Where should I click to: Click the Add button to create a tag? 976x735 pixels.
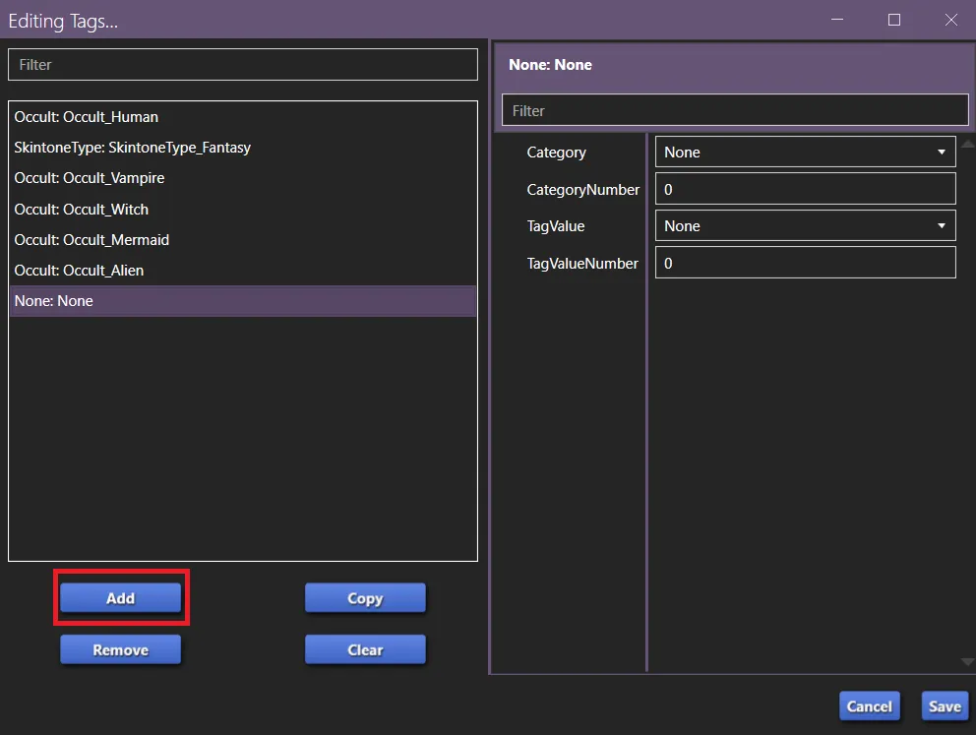pyautogui.click(x=120, y=597)
